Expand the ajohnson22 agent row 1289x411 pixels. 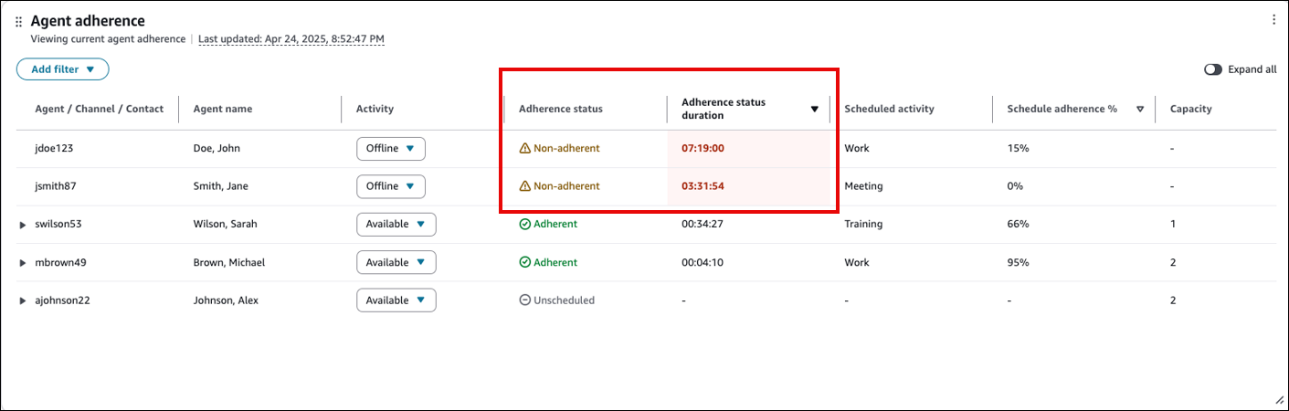tap(23, 301)
